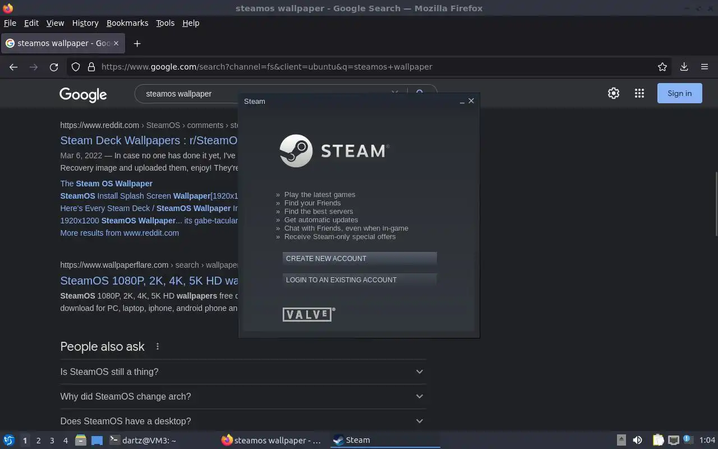Viewport: 718px width, 449px height.
Task: Open The Steam OS Wallpaper sublink
Action: click(106, 184)
